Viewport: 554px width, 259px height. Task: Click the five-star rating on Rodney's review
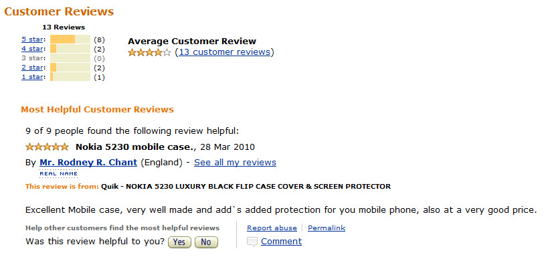pos(48,147)
